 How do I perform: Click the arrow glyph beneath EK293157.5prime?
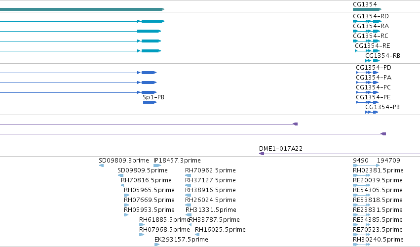click(157, 245)
